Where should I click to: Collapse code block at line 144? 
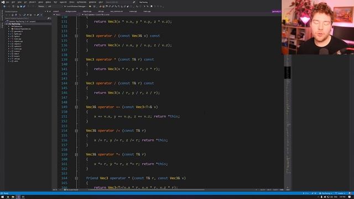(x=76, y=83)
